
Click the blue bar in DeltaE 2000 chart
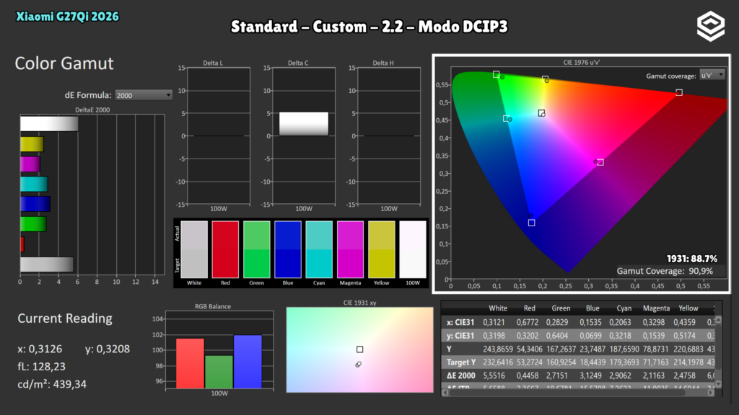(35, 204)
